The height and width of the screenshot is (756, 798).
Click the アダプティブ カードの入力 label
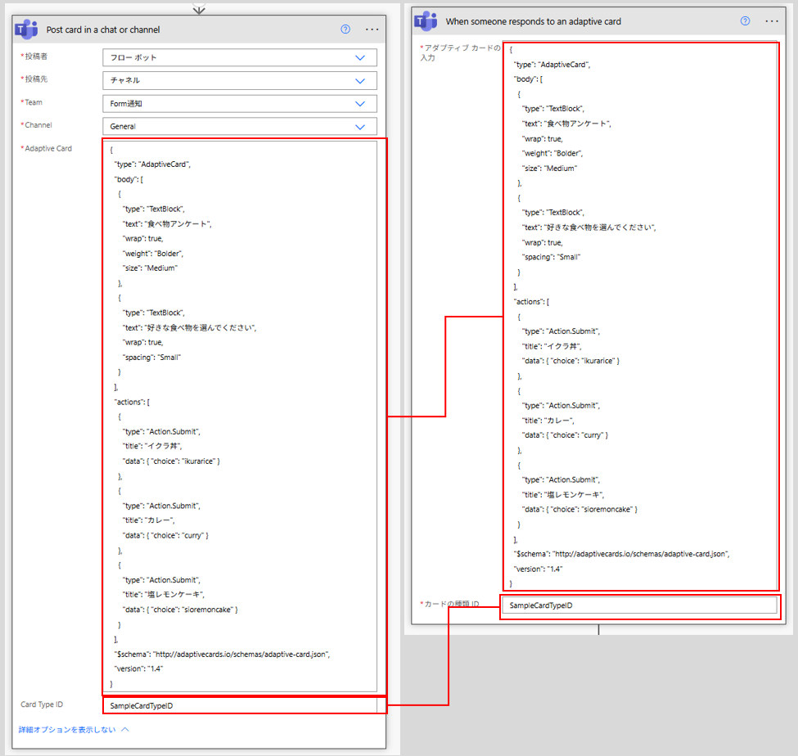459,52
